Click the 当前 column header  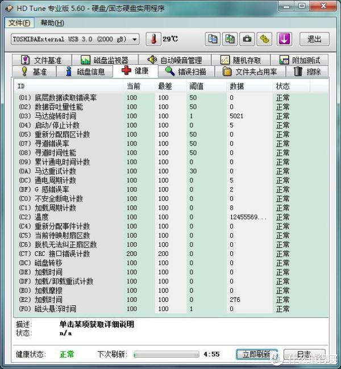tap(139, 86)
